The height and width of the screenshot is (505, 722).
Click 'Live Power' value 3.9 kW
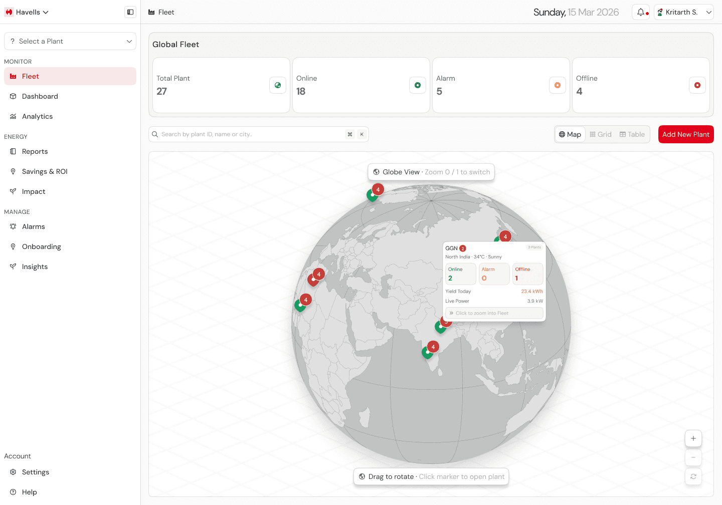tap(535, 301)
